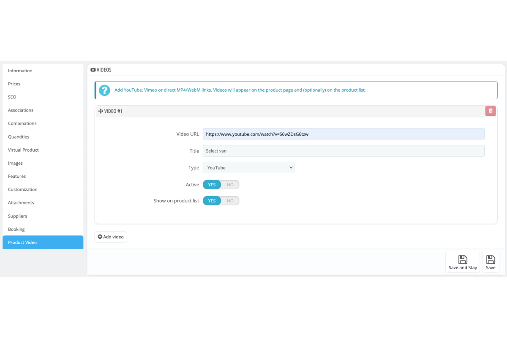Set Active to NO
Viewport: 507px width, 338px height.
[230, 185]
